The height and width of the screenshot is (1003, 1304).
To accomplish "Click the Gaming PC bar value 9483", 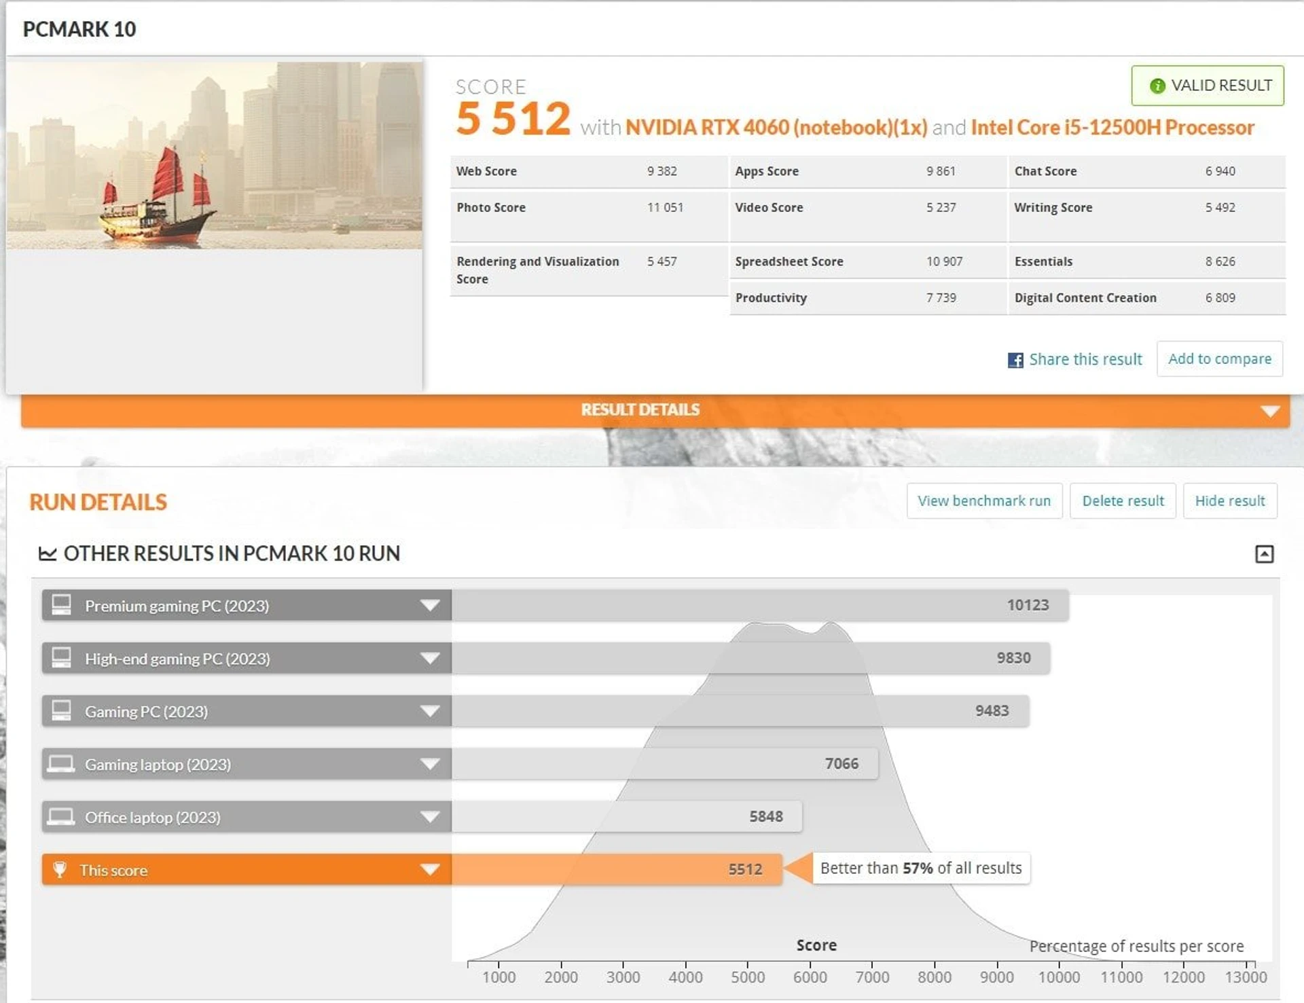I will [992, 711].
